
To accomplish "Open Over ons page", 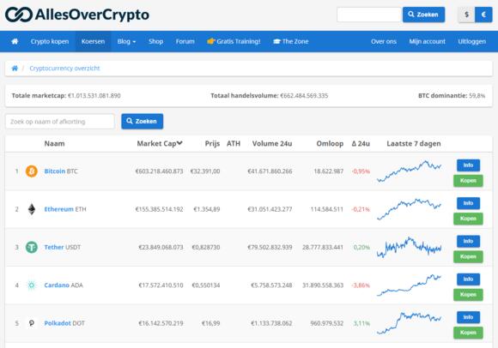I will click(384, 41).
